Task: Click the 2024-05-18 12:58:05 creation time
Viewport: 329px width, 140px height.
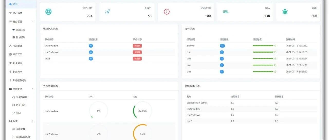Action: click(297, 52)
